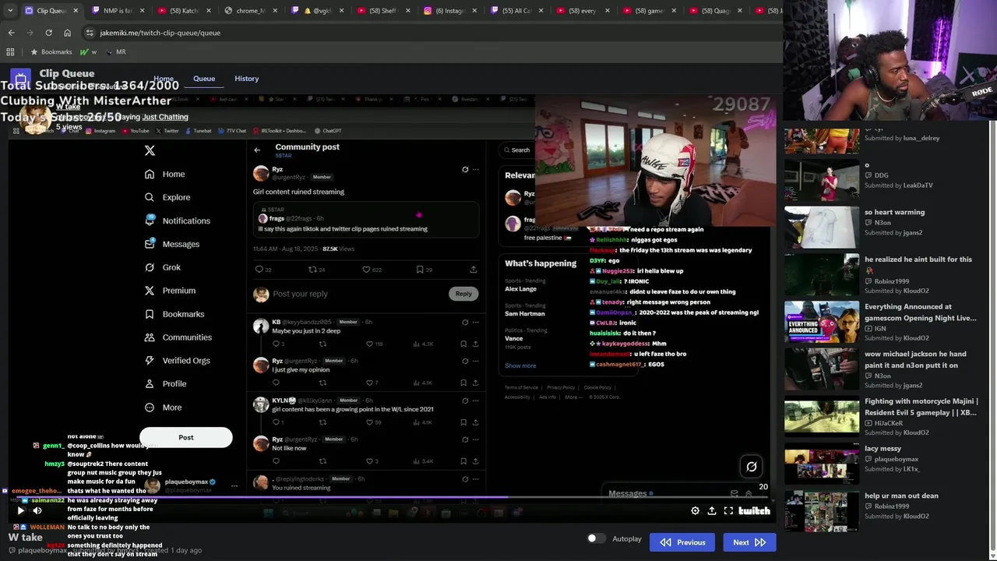Play the Twitch clip
This screenshot has height=561, width=997.
pos(21,510)
